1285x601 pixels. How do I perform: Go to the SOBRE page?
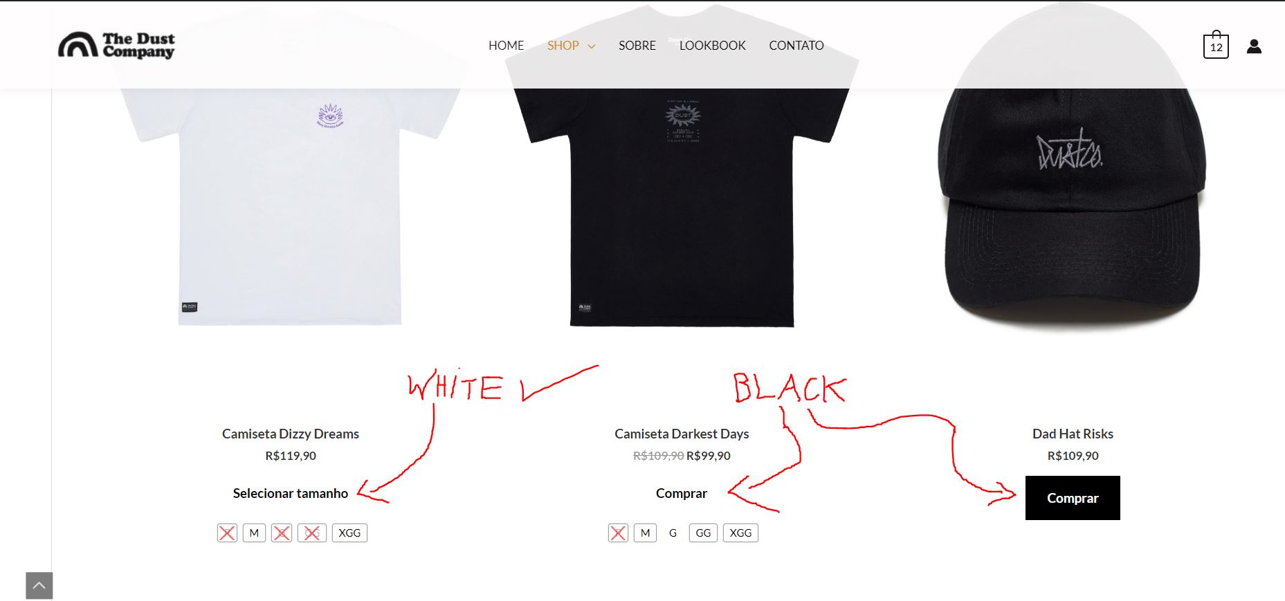tap(637, 46)
